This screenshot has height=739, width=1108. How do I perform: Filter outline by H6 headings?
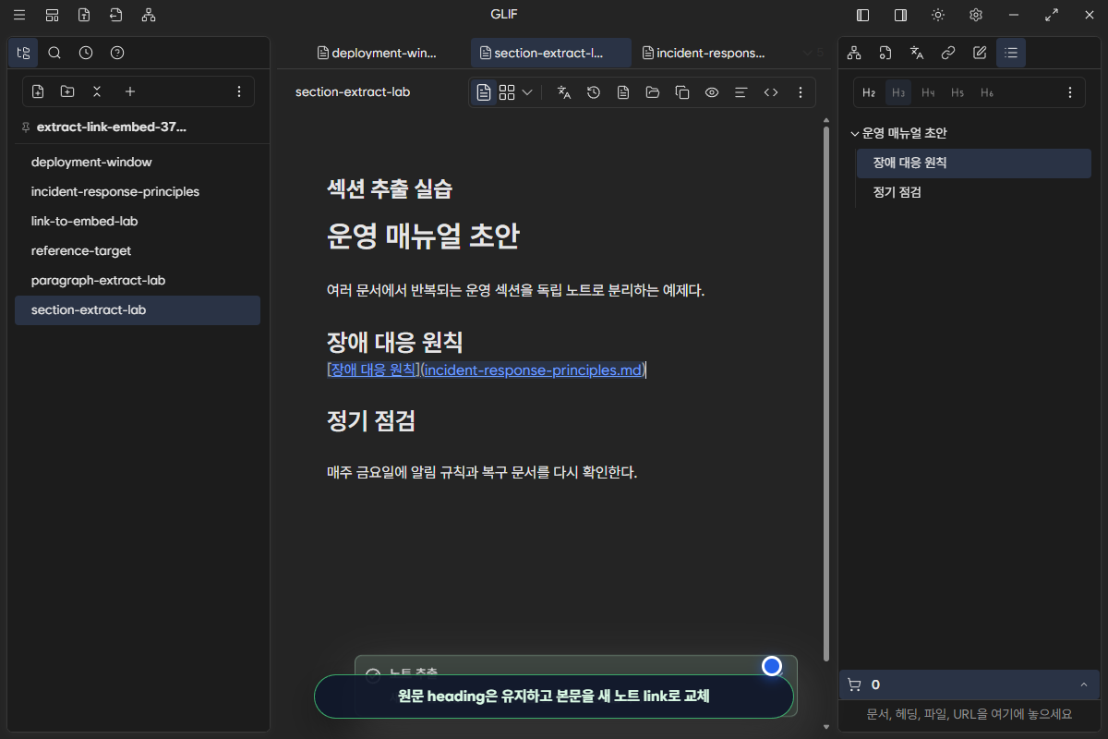tap(987, 92)
